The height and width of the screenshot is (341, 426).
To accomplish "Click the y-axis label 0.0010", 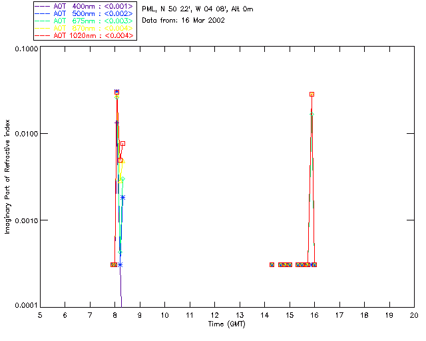I will click(26, 220).
